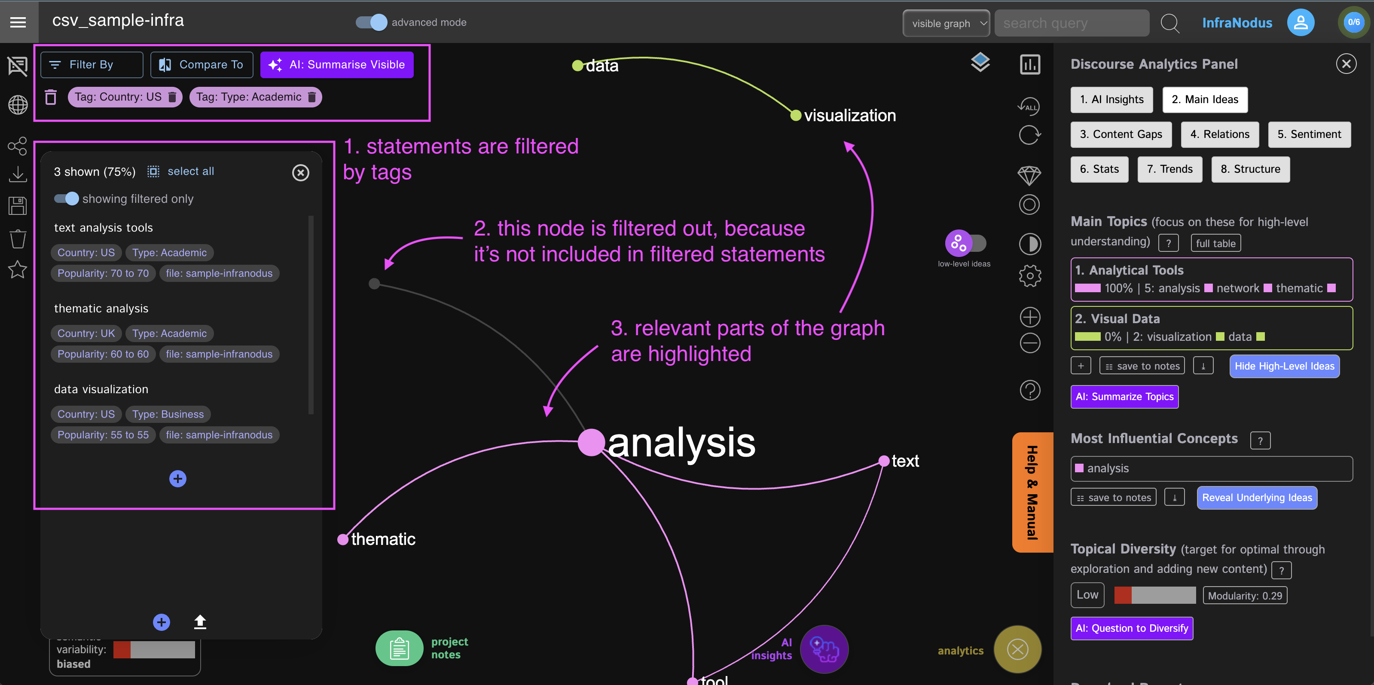Screen dimensions: 1374x685
Task: Toggle showing filtered only switch
Action: (x=67, y=199)
